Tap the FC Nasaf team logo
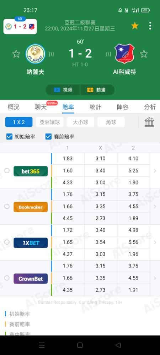The width and height of the screenshot is (160, 355). point(35,54)
